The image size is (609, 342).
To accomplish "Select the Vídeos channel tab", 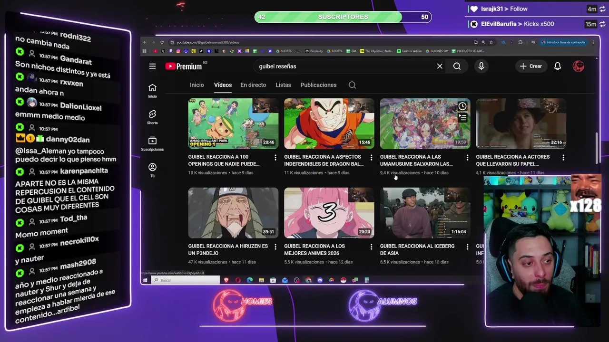I will pos(223,85).
